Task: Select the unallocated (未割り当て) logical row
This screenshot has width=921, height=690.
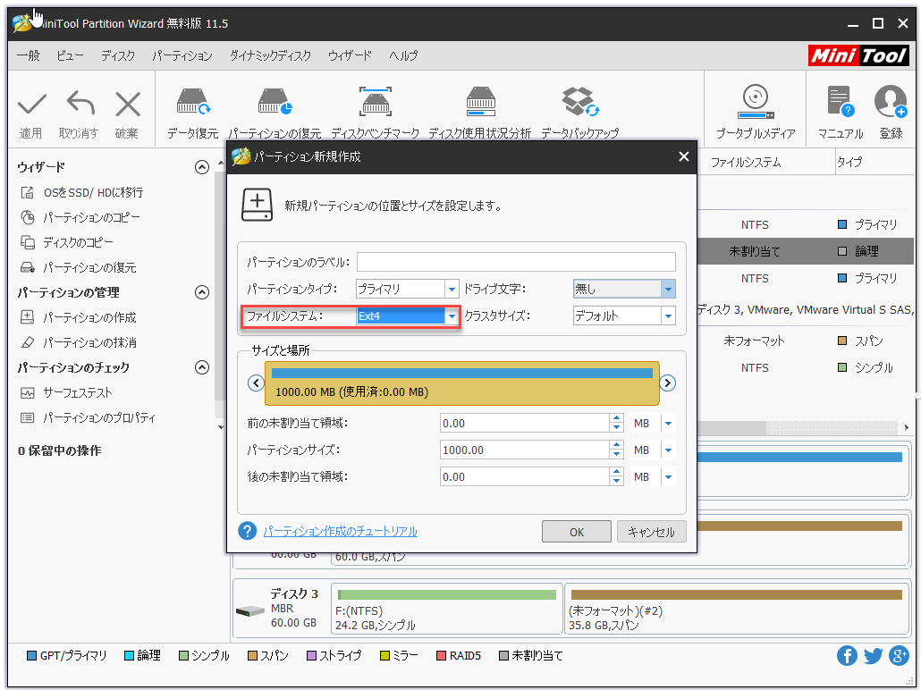Action: point(806,251)
